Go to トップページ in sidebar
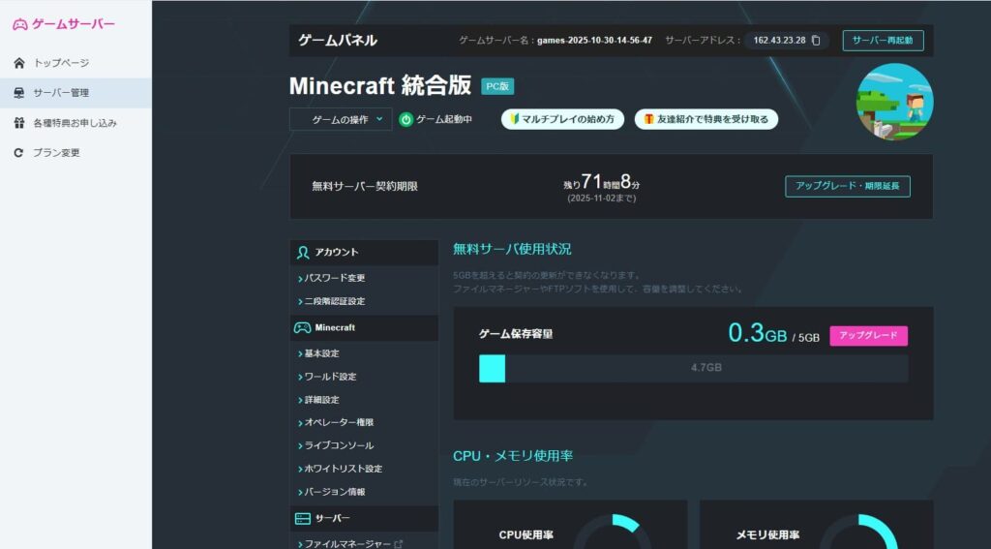991x549 pixels. tap(75, 63)
